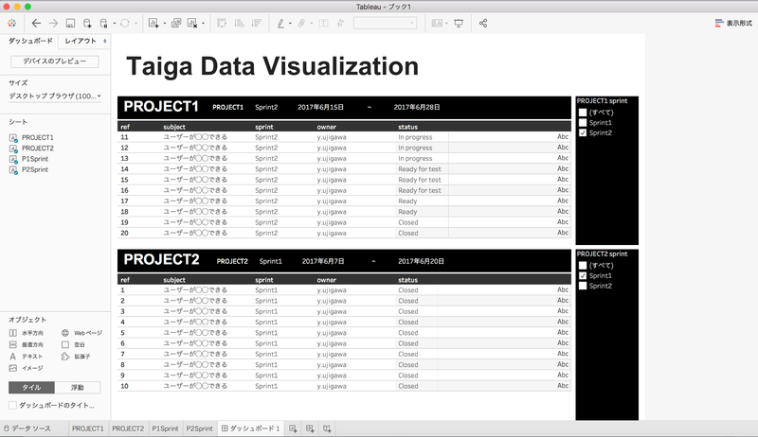Screen dimensions: 758x437
Task: Check Sprint1 in PROJECT1 sprint filter
Action: coord(583,123)
